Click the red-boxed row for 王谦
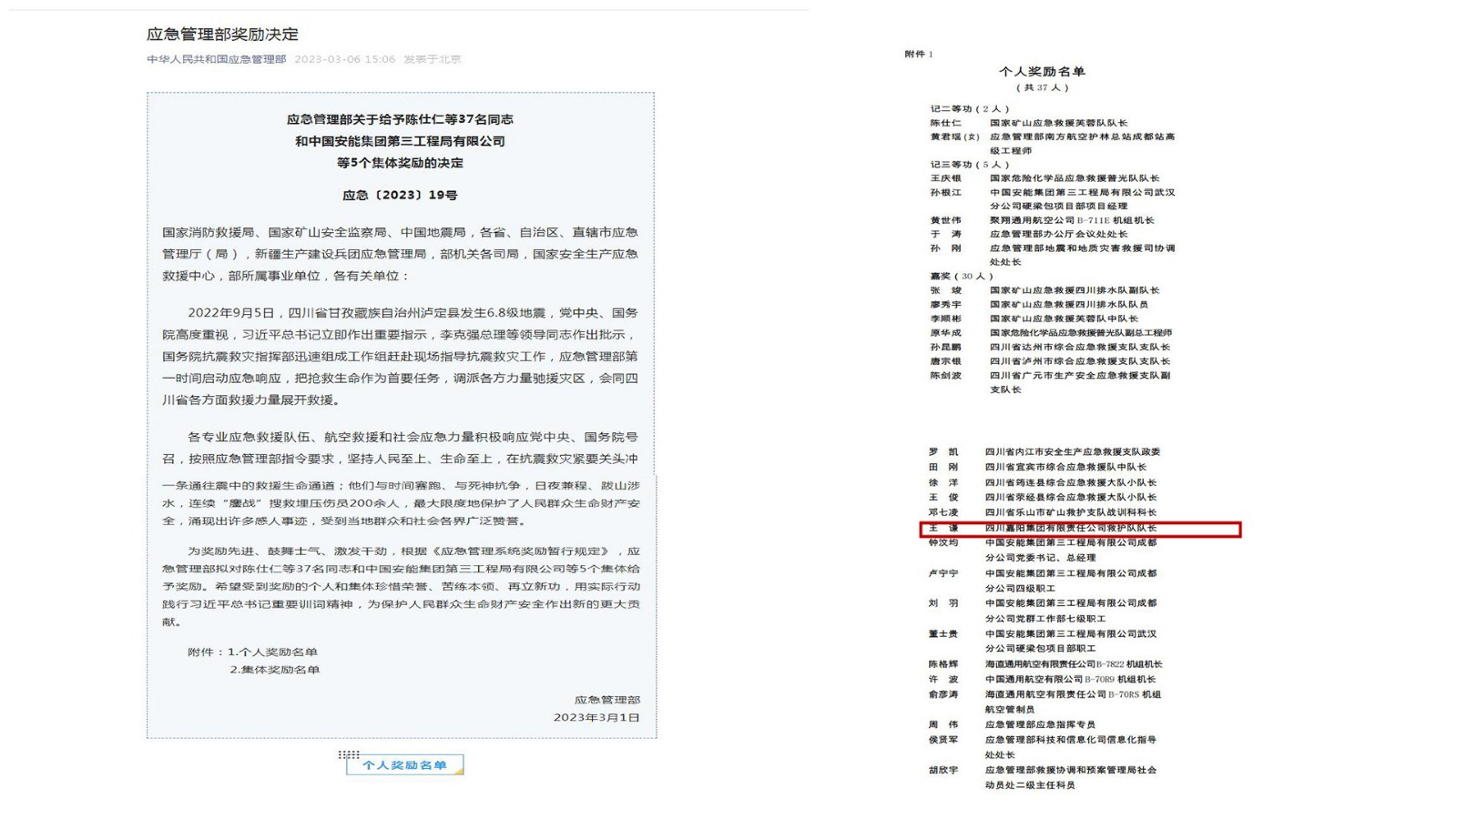Image resolution: width=1457 pixels, height=819 pixels. coord(1080,529)
